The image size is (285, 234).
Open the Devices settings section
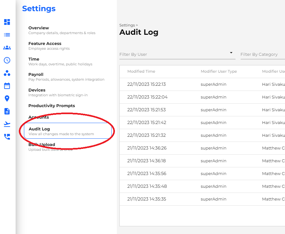(37, 90)
